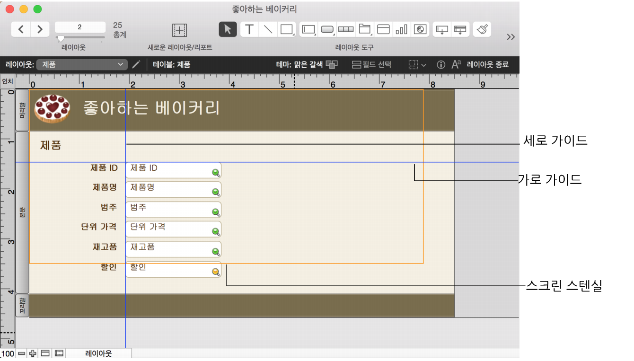Click the Part tool icon

(460, 29)
